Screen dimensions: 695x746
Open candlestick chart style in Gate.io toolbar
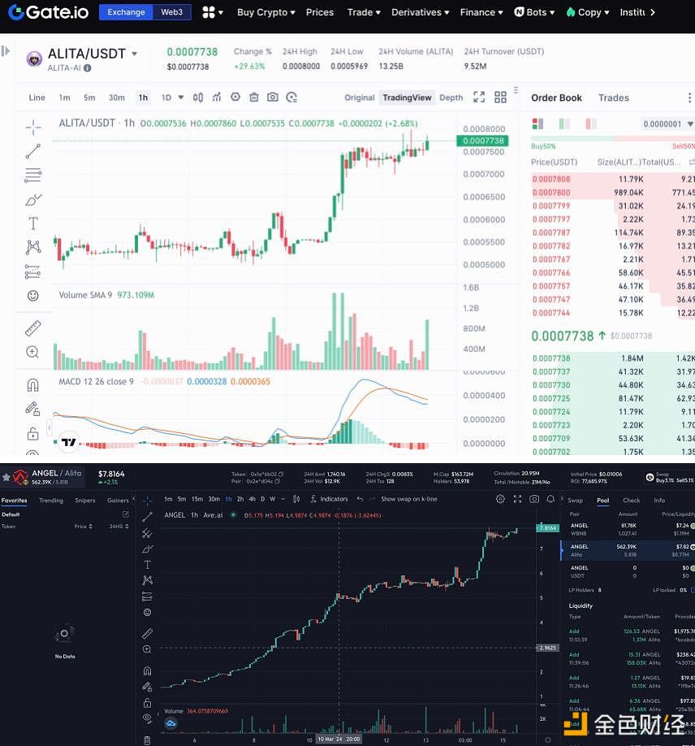click(198, 98)
